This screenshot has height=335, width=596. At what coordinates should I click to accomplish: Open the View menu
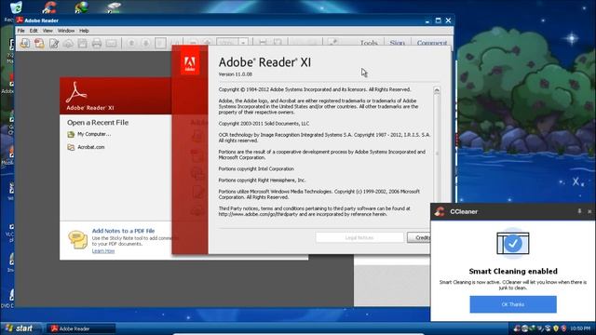point(47,31)
